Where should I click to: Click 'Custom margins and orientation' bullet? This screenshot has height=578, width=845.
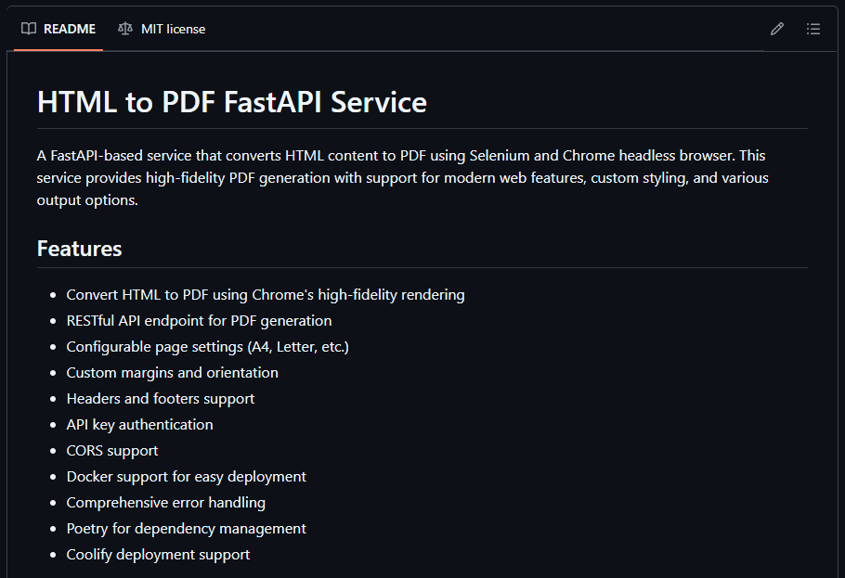(172, 373)
